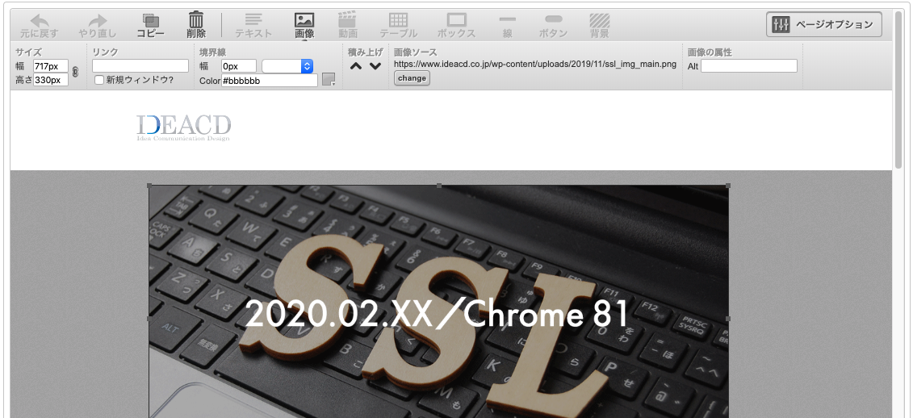The width and height of the screenshot is (913, 418).
Task: Click the image Alt attribute field
Action: click(749, 66)
